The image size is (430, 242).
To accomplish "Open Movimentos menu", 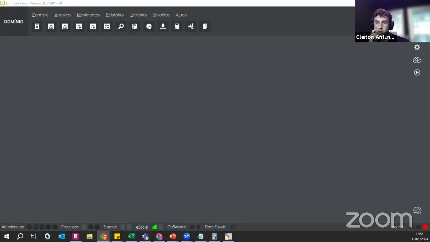I will click(x=88, y=15).
